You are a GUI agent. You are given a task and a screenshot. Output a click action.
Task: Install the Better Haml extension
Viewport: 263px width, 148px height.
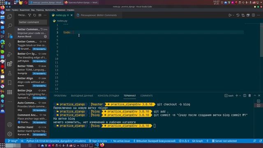pyautogui.click(x=39, y=134)
